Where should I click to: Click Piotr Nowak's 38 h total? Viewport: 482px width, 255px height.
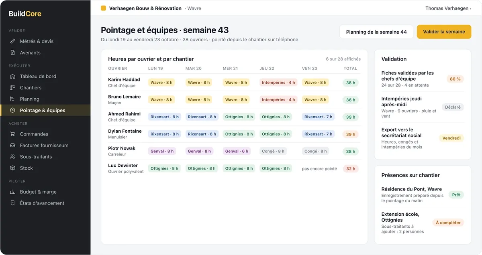click(x=351, y=152)
